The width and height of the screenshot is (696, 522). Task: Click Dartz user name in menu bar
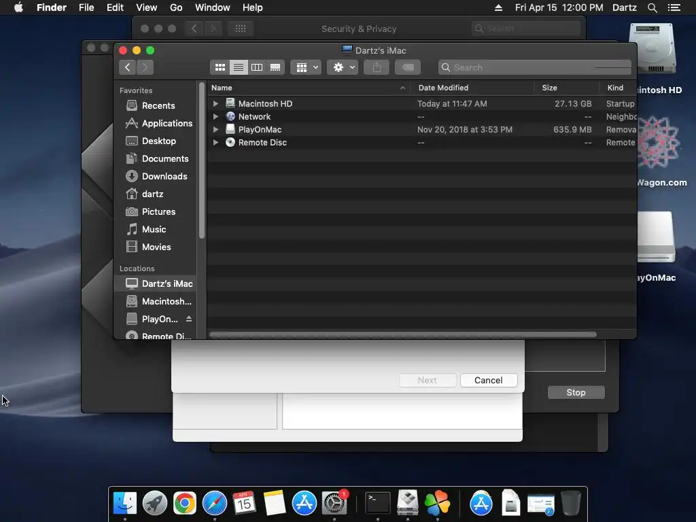coord(625,7)
